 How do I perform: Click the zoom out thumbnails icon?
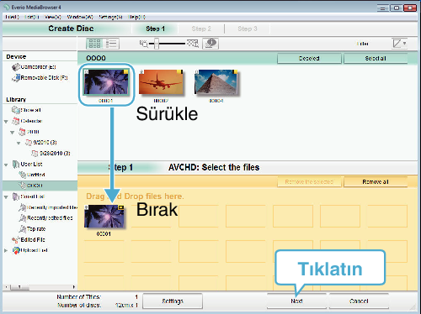(x=143, y=44)
